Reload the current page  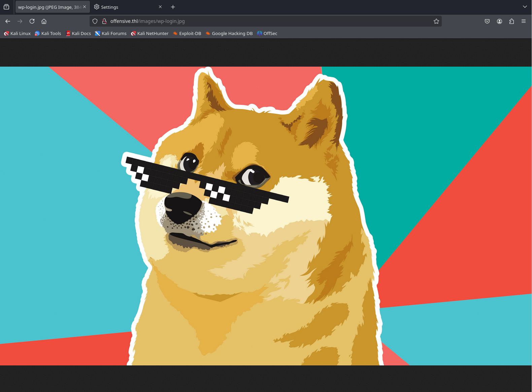tap(32, 21)
